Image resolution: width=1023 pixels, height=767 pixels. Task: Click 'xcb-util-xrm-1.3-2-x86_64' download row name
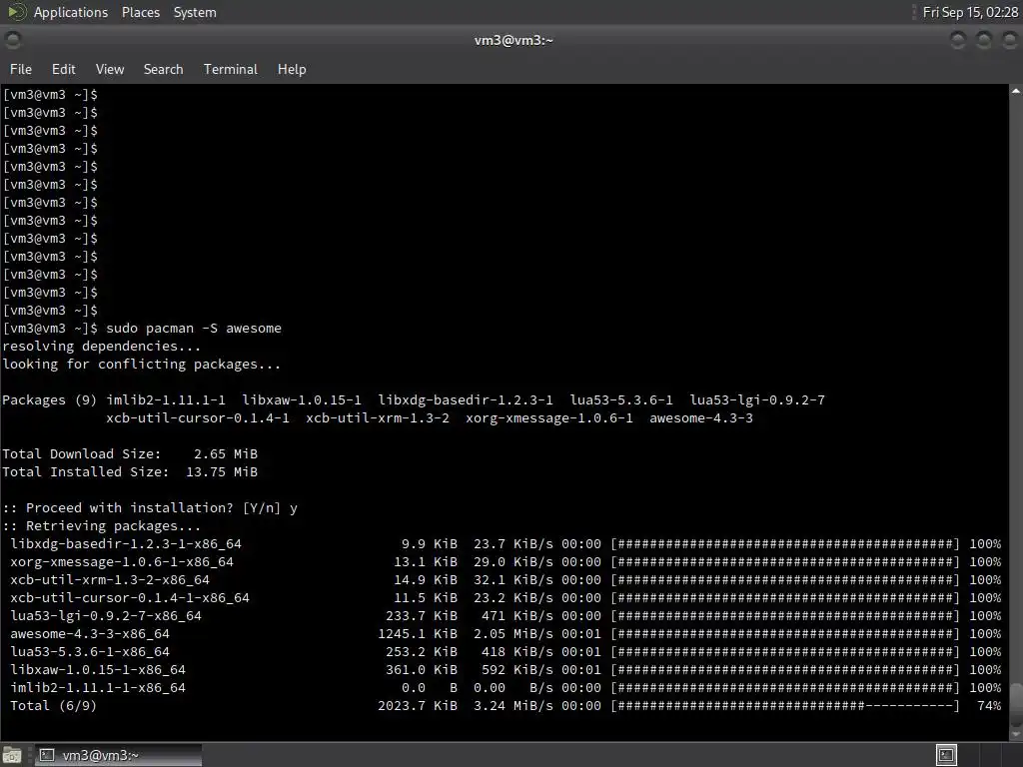tap(110, 580)
